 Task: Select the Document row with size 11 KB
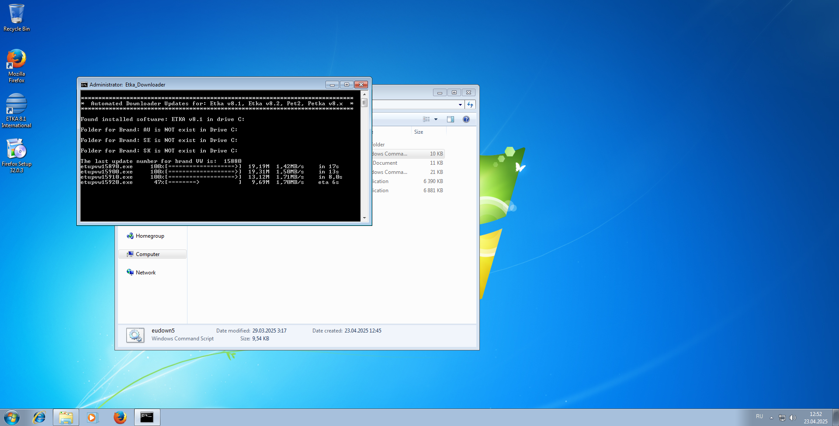coord(408,163)
